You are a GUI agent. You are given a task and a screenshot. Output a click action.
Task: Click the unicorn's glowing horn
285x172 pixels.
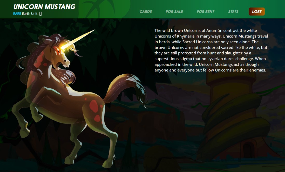click(78, 39)
